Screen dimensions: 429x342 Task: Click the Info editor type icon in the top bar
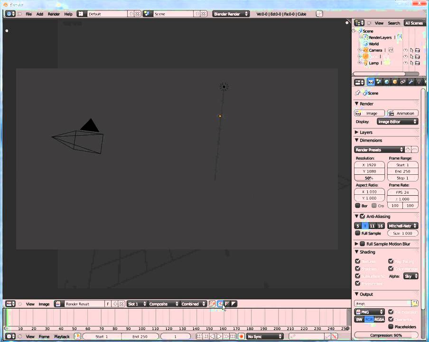(x=10, y=14)
